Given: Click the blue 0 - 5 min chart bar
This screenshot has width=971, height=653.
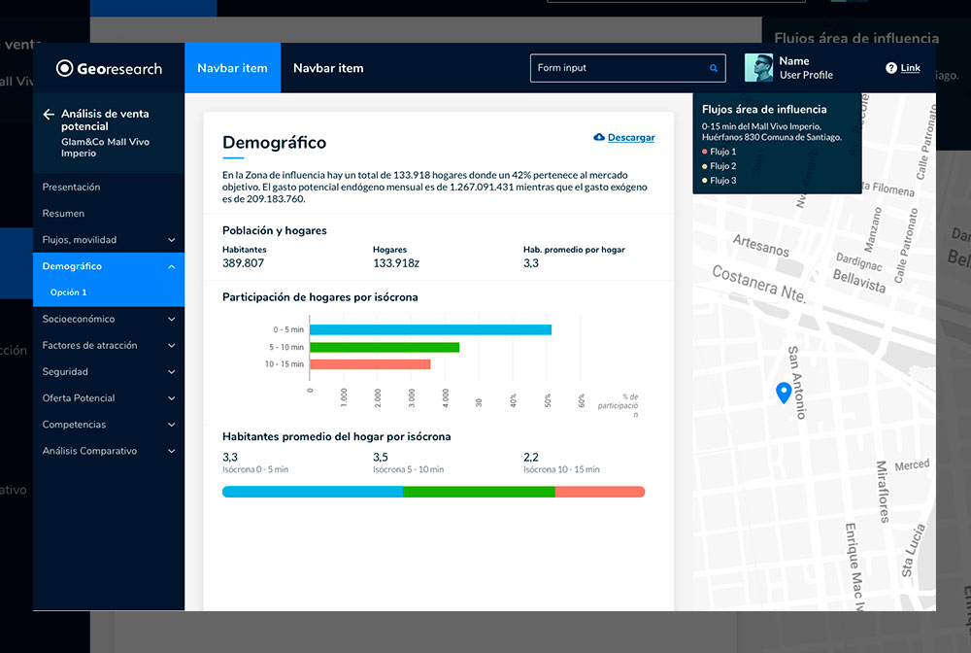Looking at the screenshot, I should coord(430,329).
